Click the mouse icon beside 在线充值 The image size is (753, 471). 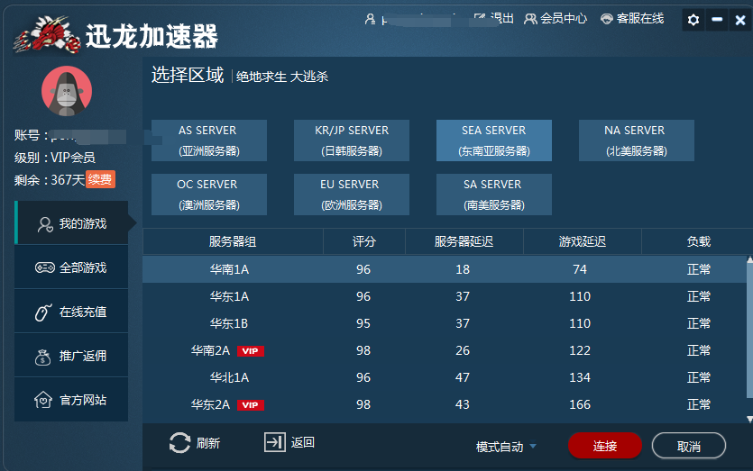tap(42, 312)
